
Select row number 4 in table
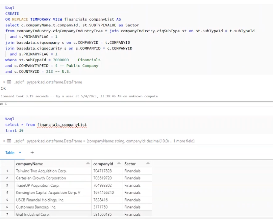[x=7, y=193]
